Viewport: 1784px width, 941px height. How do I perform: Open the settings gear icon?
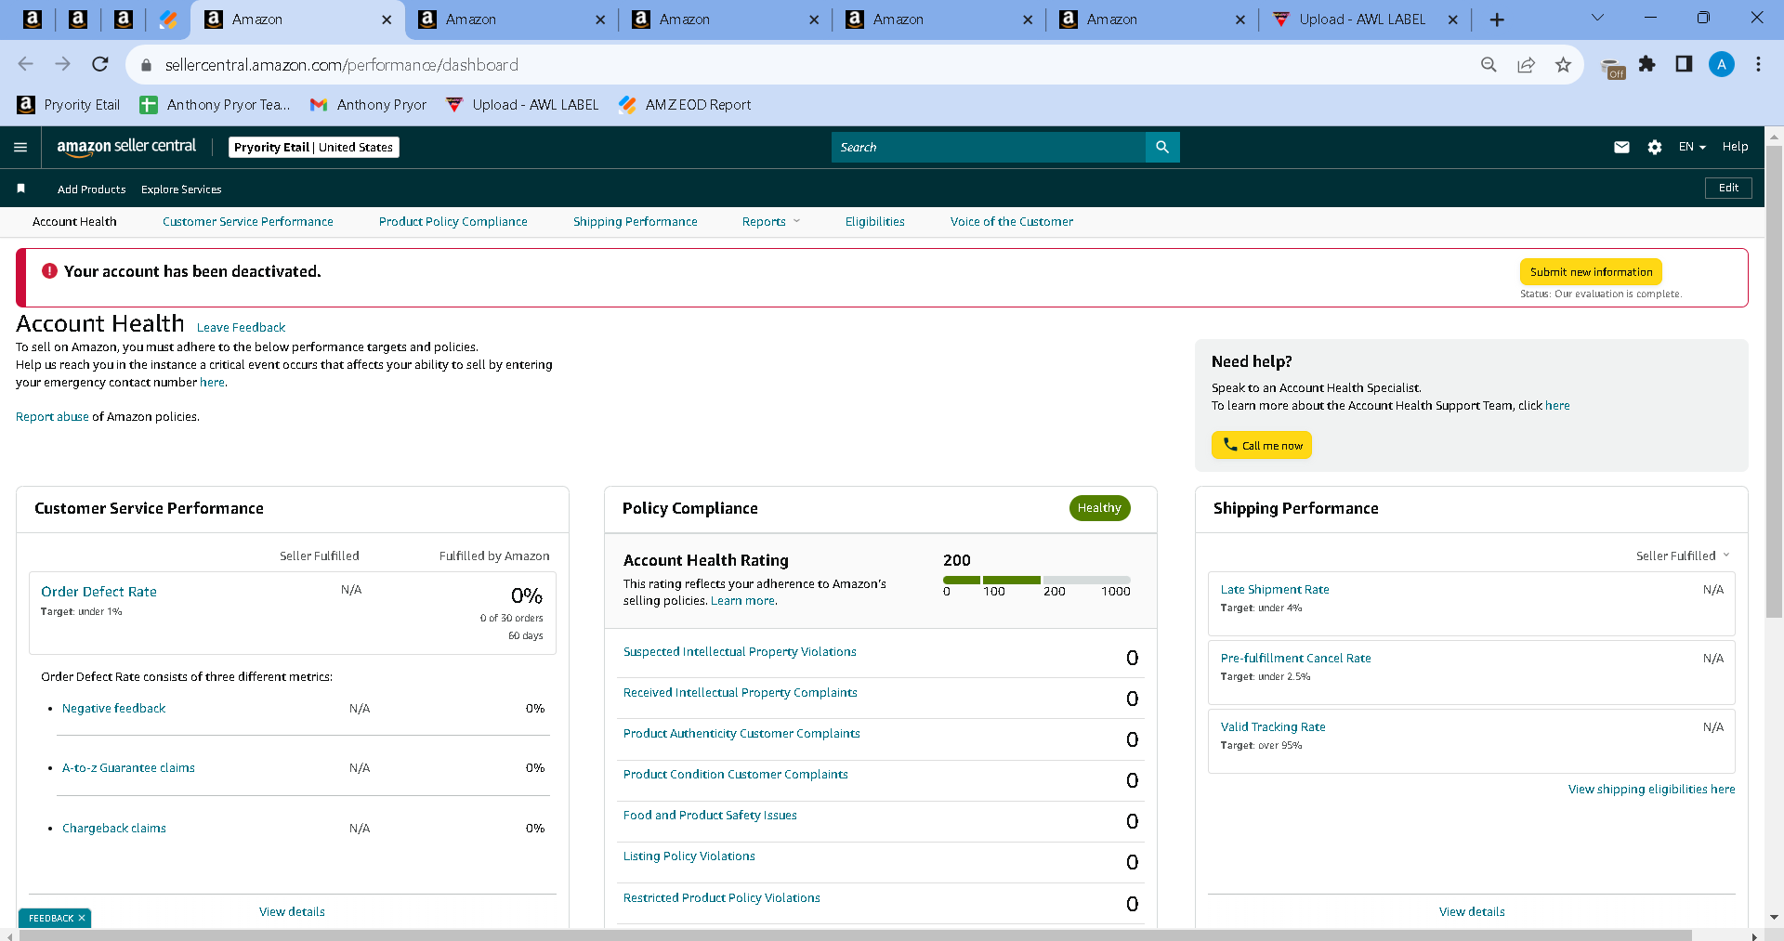point(1655,147)
